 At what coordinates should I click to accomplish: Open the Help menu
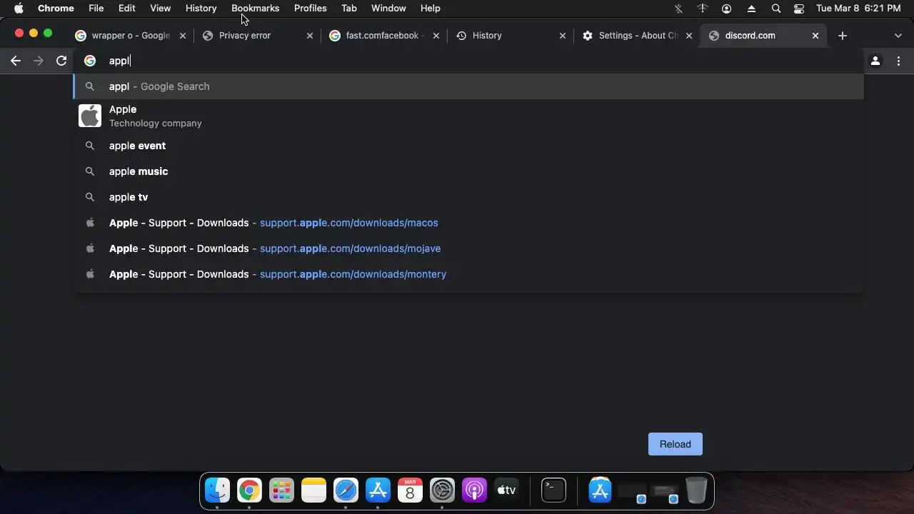pyautogui.click(x=431, y=9)
